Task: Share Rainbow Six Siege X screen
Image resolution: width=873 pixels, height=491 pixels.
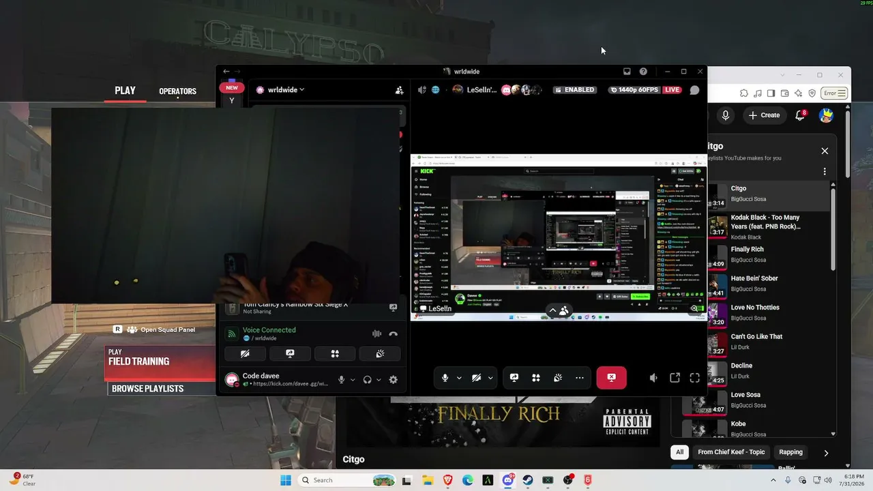Action: [393, 308]
